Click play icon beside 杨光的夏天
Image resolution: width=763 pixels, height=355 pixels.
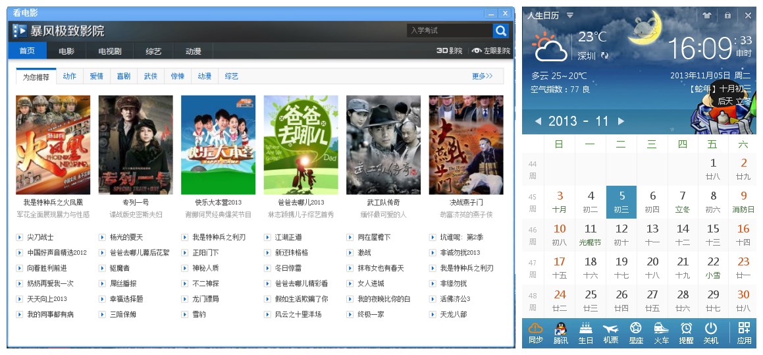click(x=102, y=237)
